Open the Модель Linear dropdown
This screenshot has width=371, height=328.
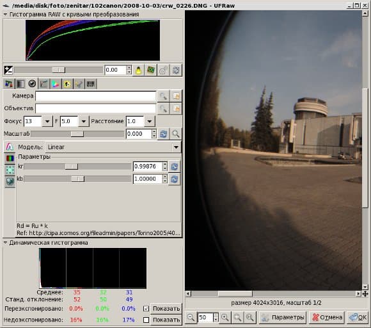[x=113, y=147]
